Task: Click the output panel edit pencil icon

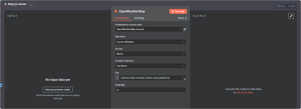Action: tap(291, 16)
